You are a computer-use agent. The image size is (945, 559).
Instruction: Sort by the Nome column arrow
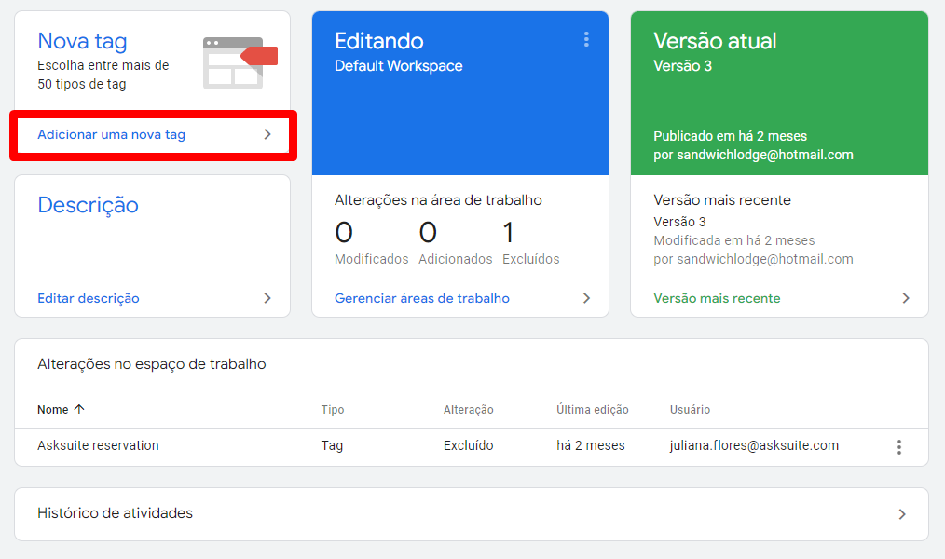click(x=79, y=409)
